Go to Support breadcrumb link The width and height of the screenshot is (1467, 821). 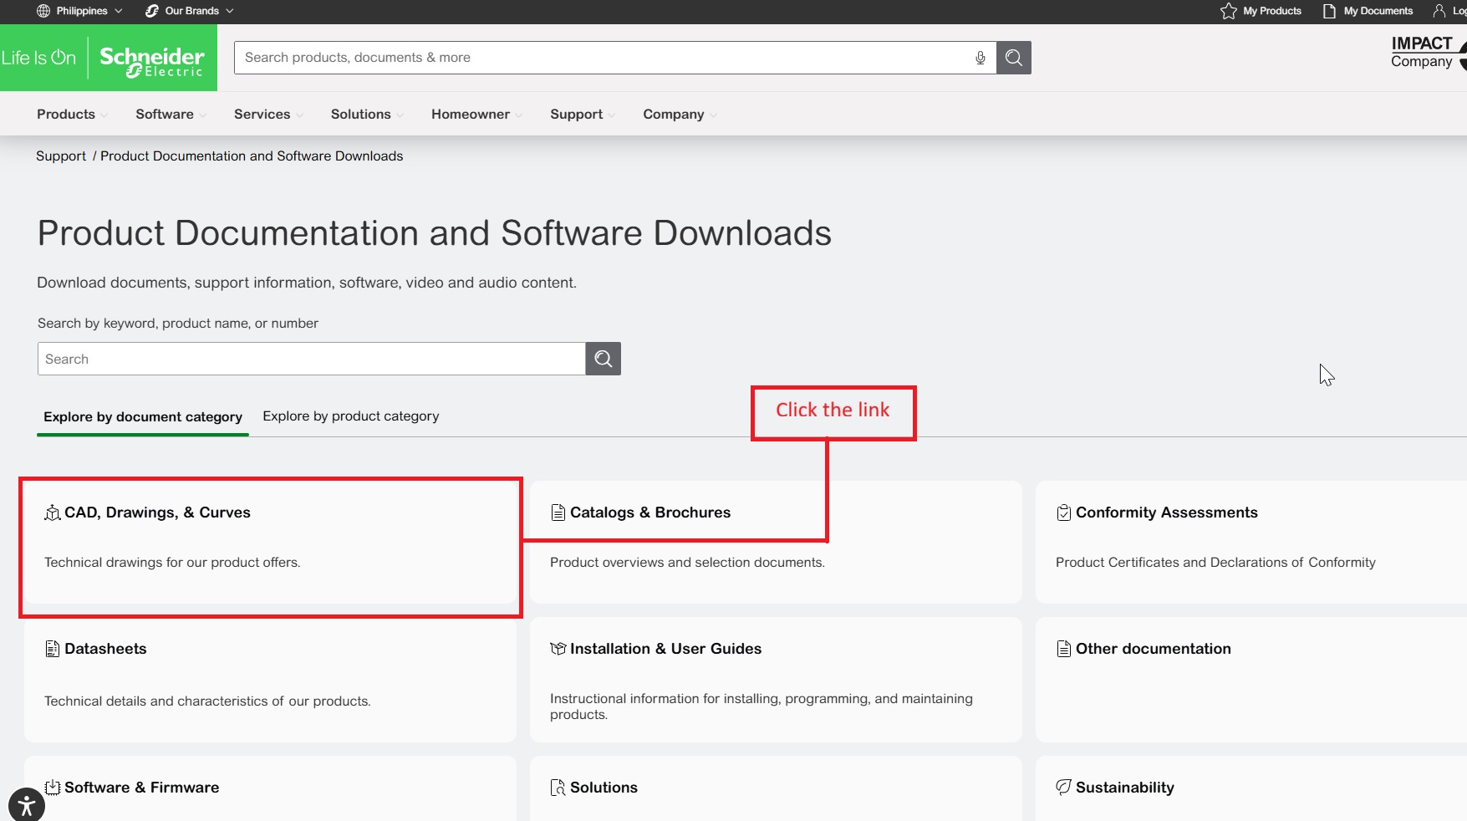pos(61,156)
